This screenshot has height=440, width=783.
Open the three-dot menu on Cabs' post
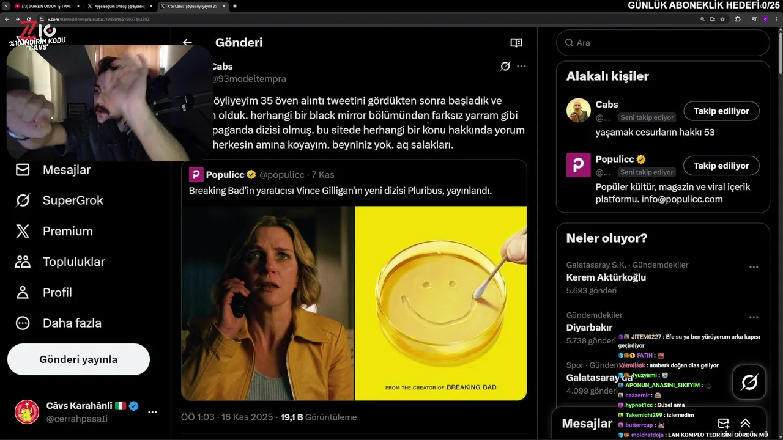521,66
